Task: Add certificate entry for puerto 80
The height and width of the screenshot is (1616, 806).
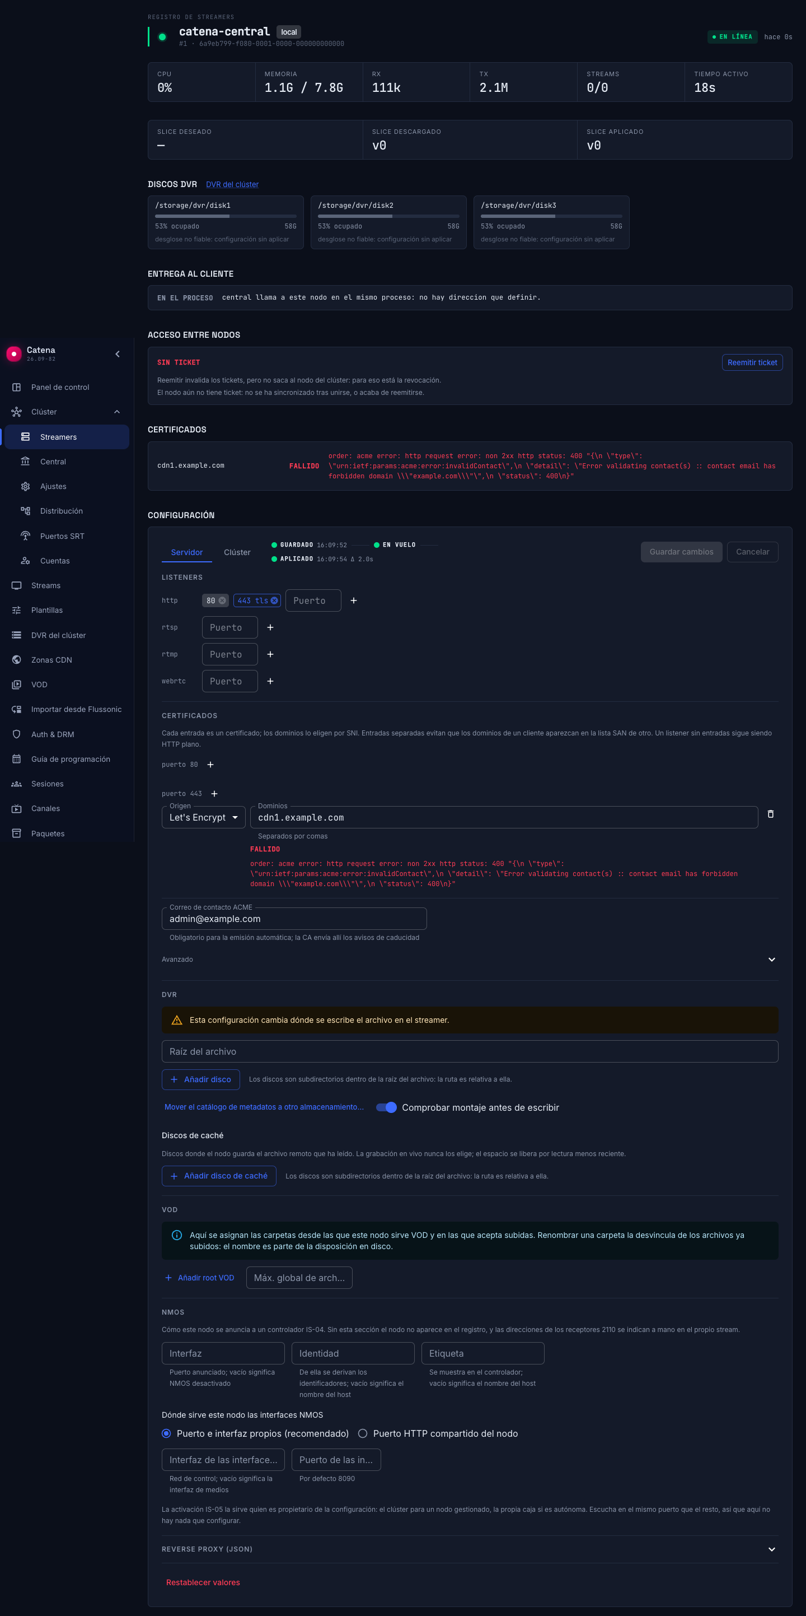Action: click(x=210, y=764)
